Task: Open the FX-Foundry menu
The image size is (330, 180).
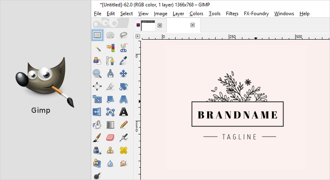Action: click(256, 14)
